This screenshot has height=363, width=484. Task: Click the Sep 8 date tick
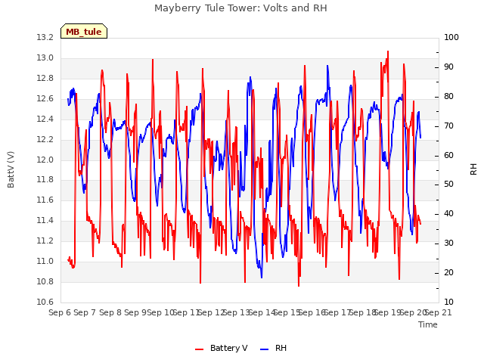[110, 312]
